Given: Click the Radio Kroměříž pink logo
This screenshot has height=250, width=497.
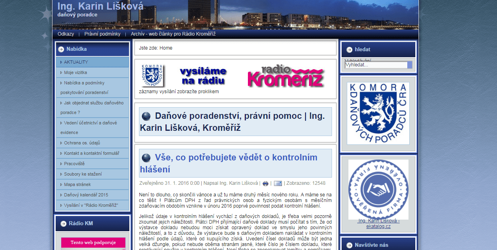Looking at the screenshot, I should (x=285, y=76).
